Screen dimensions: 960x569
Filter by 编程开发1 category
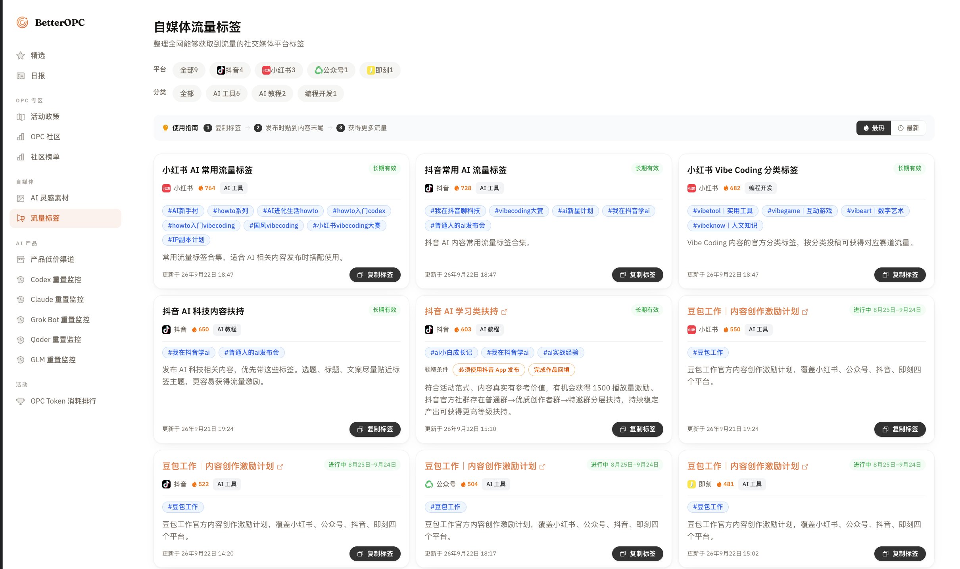321,94
